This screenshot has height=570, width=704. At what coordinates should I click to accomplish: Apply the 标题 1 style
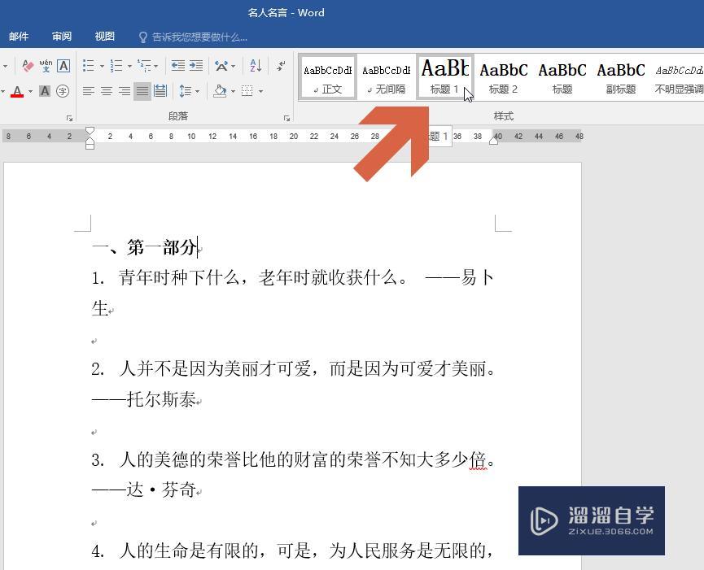(444, 77)
